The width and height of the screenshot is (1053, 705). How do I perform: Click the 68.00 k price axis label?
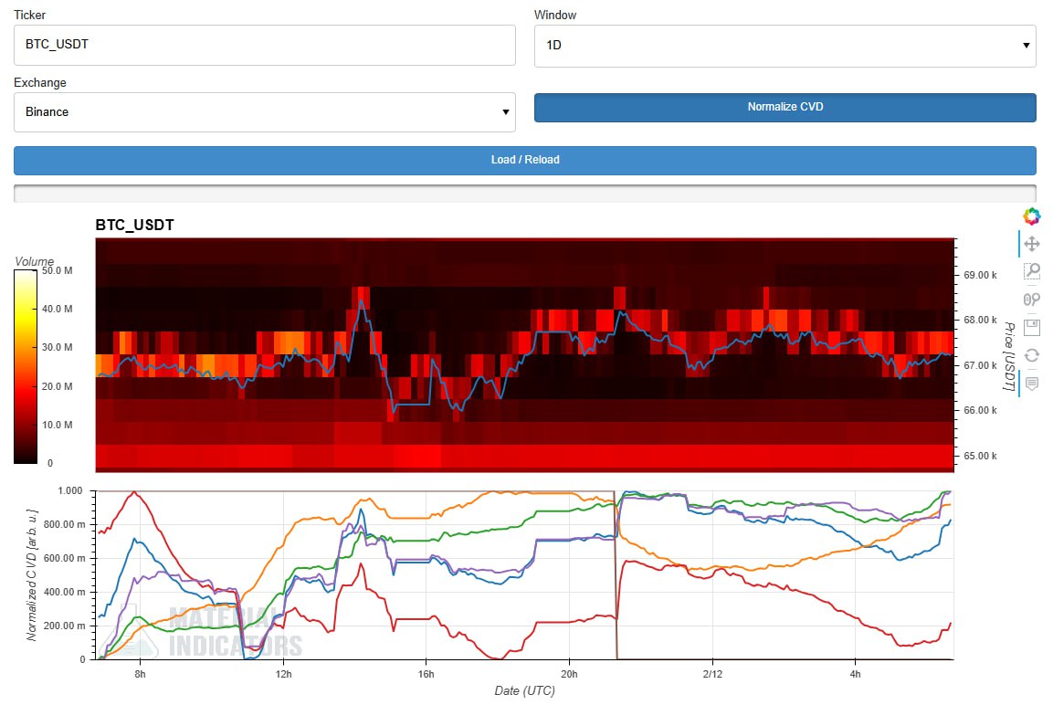pyautogui.click(x=978, y=321)
